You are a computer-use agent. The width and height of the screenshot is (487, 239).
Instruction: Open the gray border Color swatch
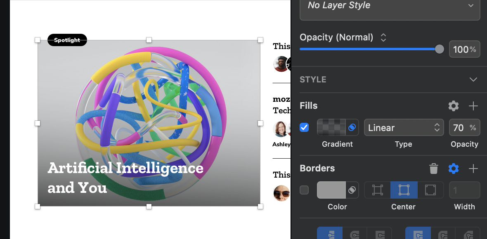pos(331,190)
